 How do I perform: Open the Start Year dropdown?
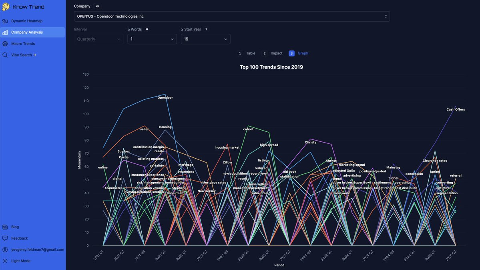pyautogui.click(x=205, y=39)
